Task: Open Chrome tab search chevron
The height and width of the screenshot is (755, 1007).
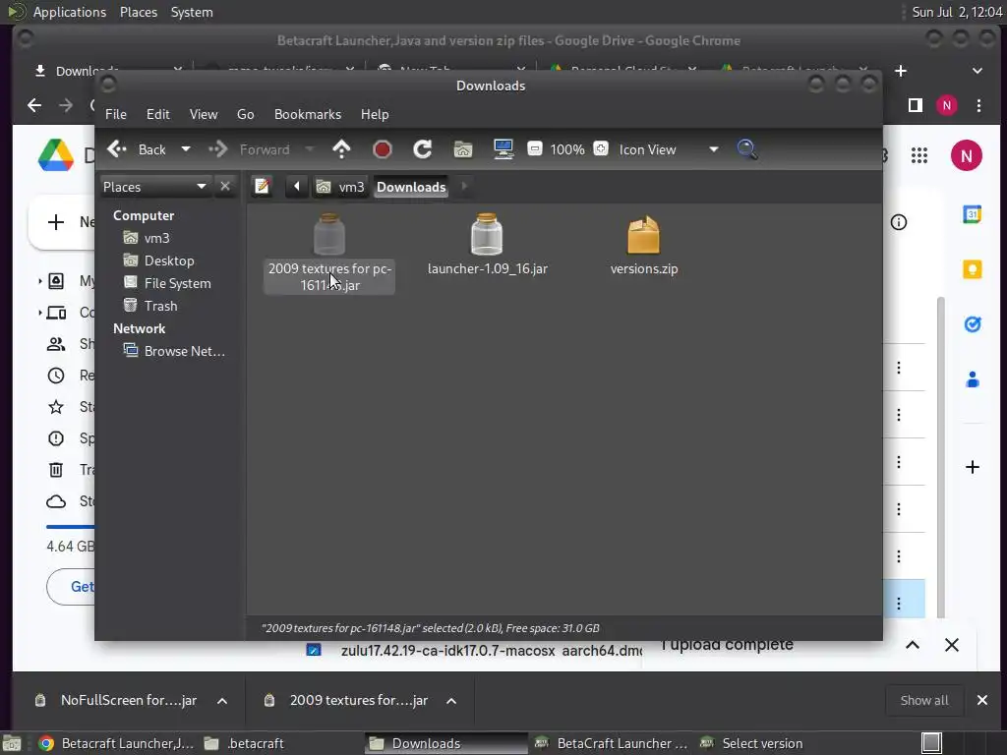Action: [x=977, y=71]
